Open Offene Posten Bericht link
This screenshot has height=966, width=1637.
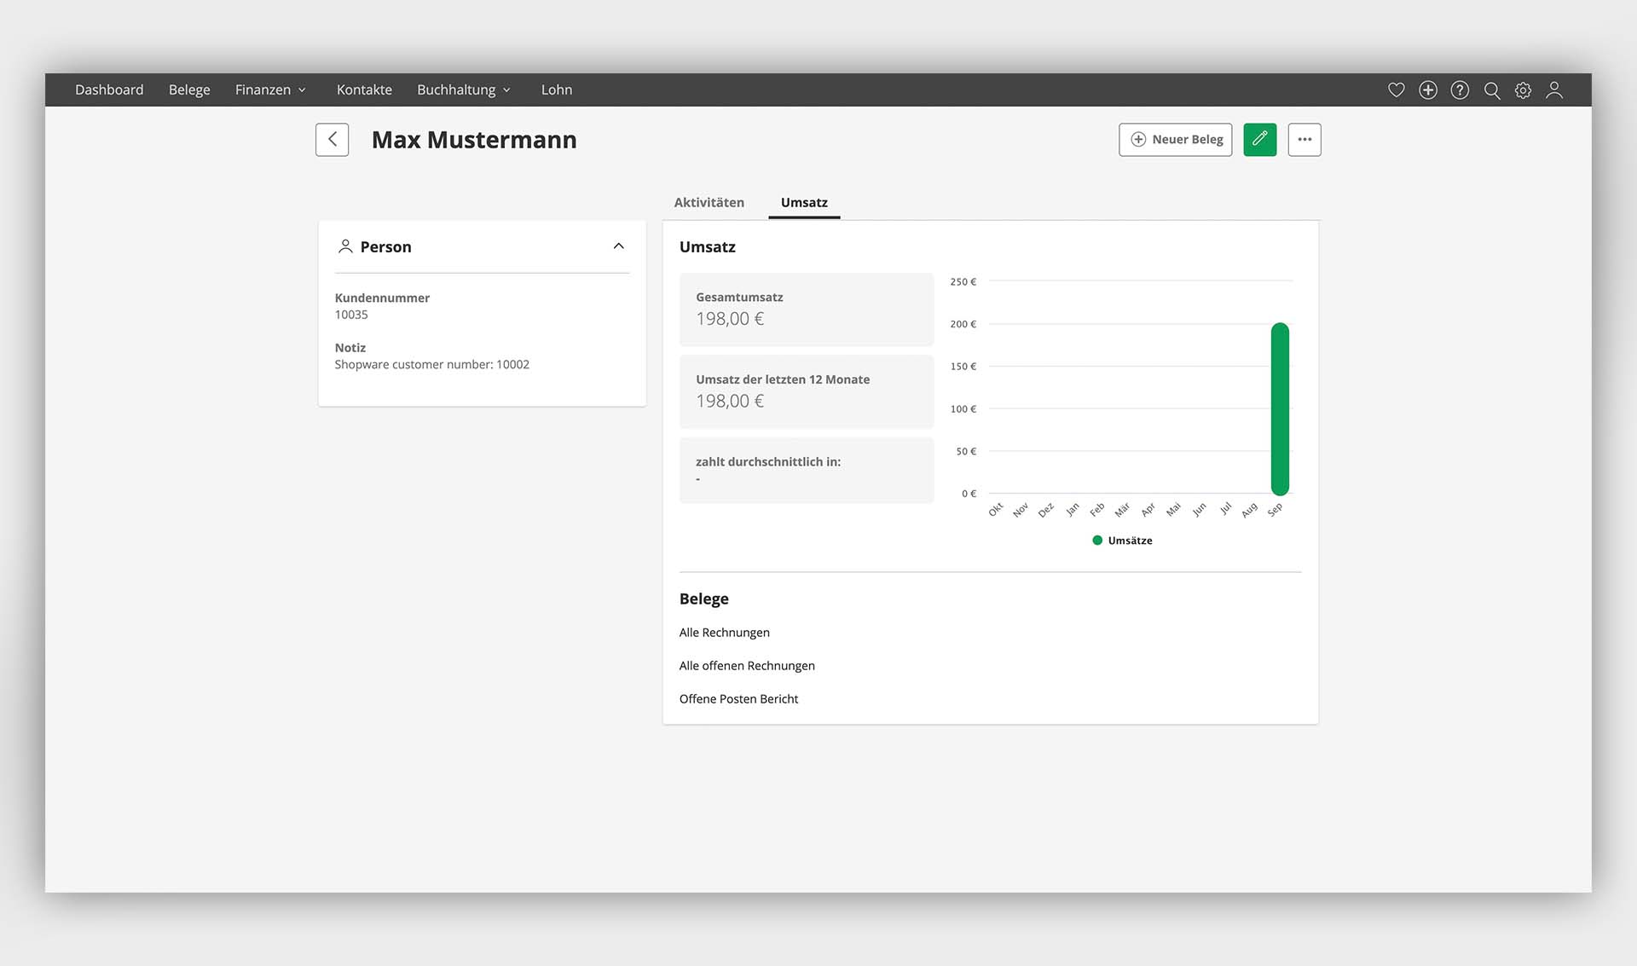[x=738, y=699]
